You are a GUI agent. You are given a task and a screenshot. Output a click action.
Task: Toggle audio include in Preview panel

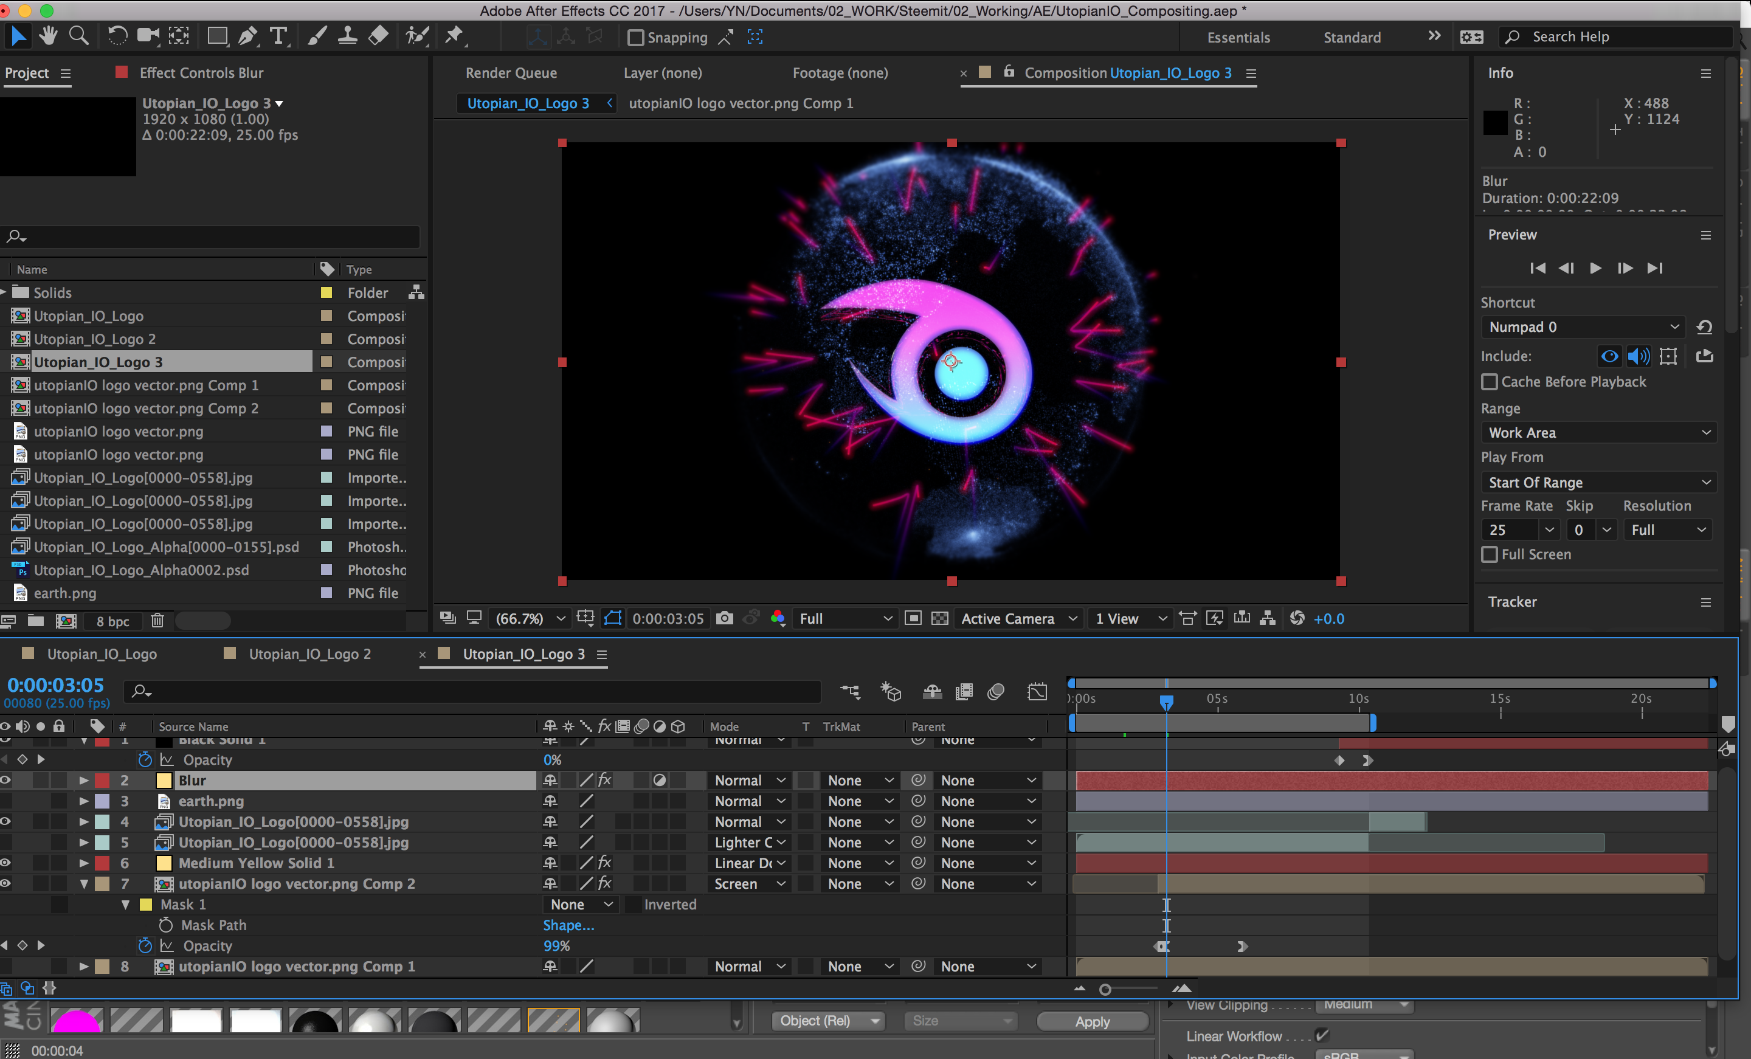[x=1639, y=356]
